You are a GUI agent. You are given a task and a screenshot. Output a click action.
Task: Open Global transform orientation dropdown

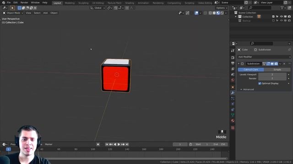click(98, 8)
